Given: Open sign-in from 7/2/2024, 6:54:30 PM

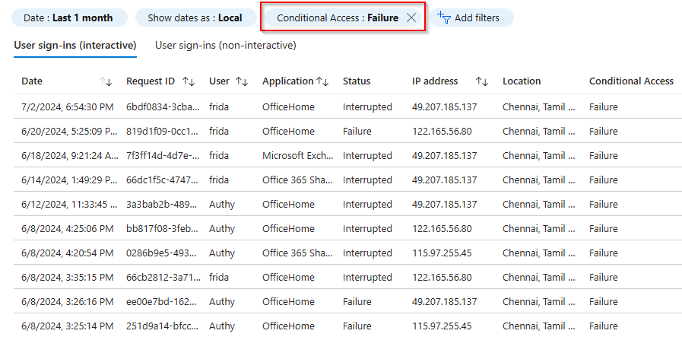Looking at the screenshot, I should coord(68,107).
